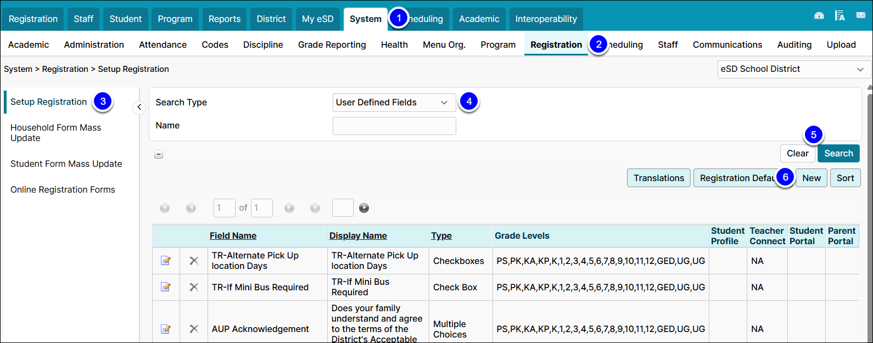The width and height of the screenshot is (873, 343).
Task: Select the Registration submenu item
Action: [x=556, y=45]
